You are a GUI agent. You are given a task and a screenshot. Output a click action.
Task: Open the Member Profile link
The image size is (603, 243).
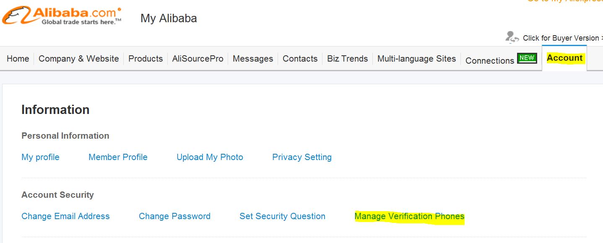[118, 157]
